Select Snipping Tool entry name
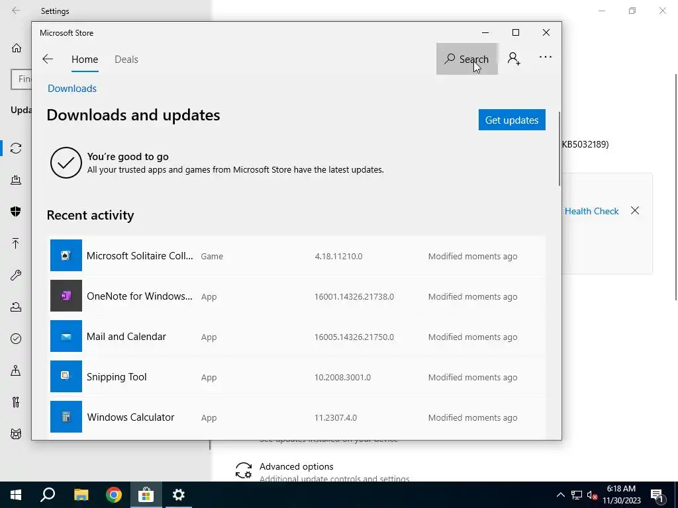The width and height of the screenshot is (678, 508). coord(117,376)
